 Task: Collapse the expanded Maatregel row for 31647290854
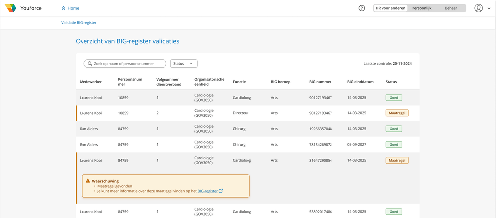(x=248, y=160)
